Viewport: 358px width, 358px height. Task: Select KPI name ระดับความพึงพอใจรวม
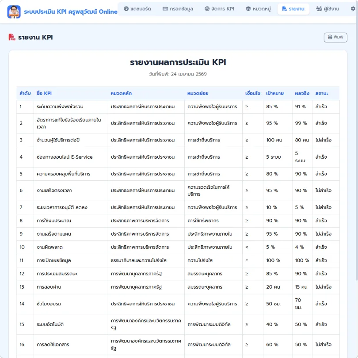coord(60,107)
